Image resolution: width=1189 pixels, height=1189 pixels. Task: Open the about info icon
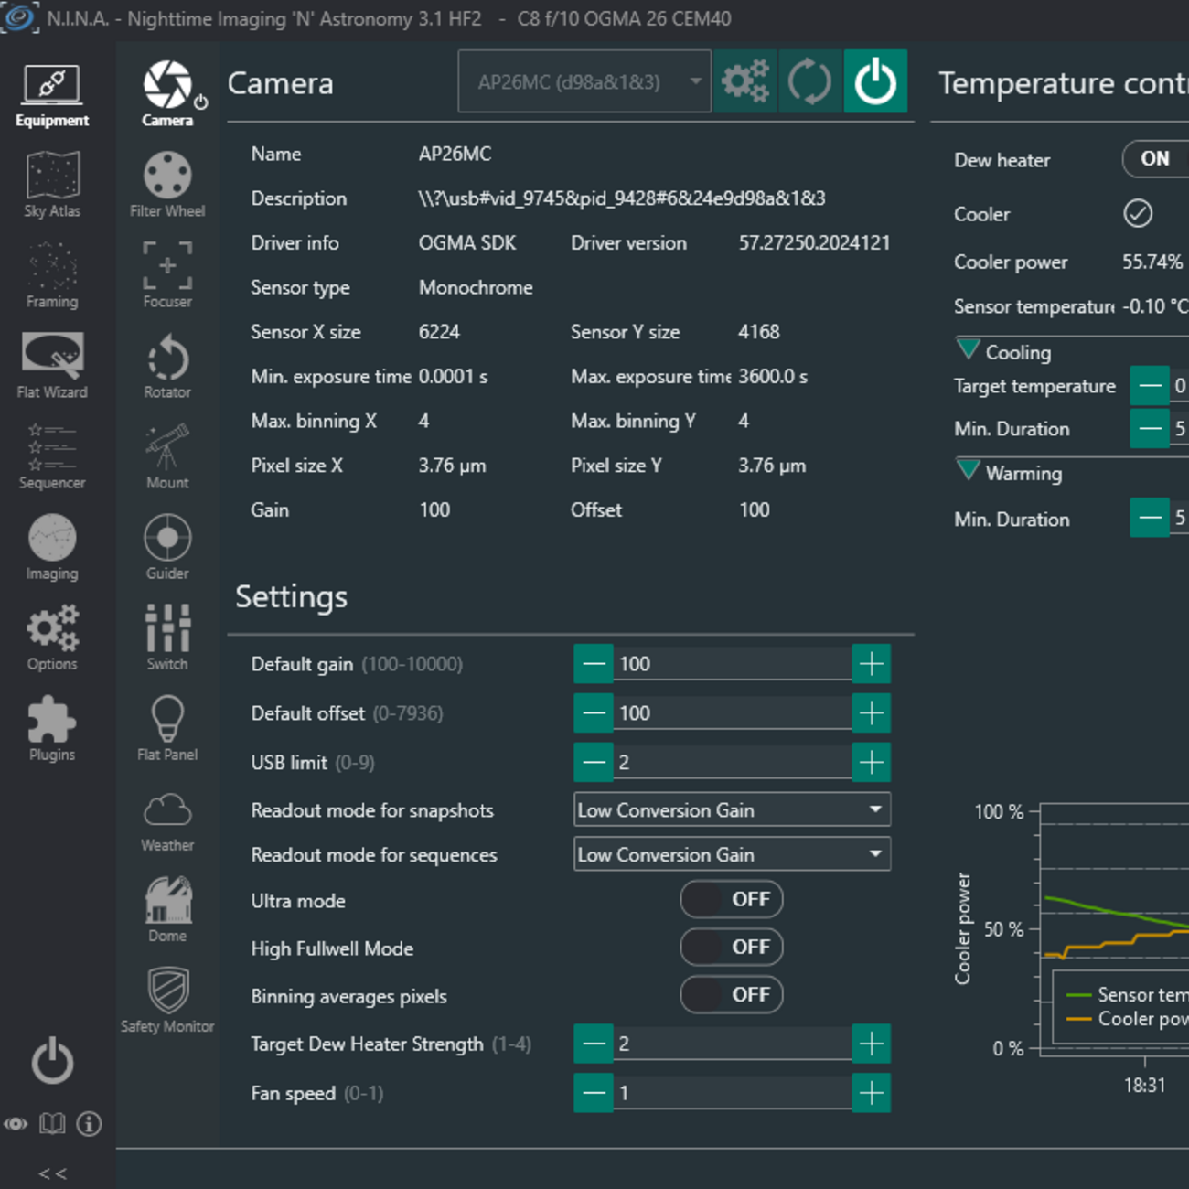click(x=89, y=1124)
